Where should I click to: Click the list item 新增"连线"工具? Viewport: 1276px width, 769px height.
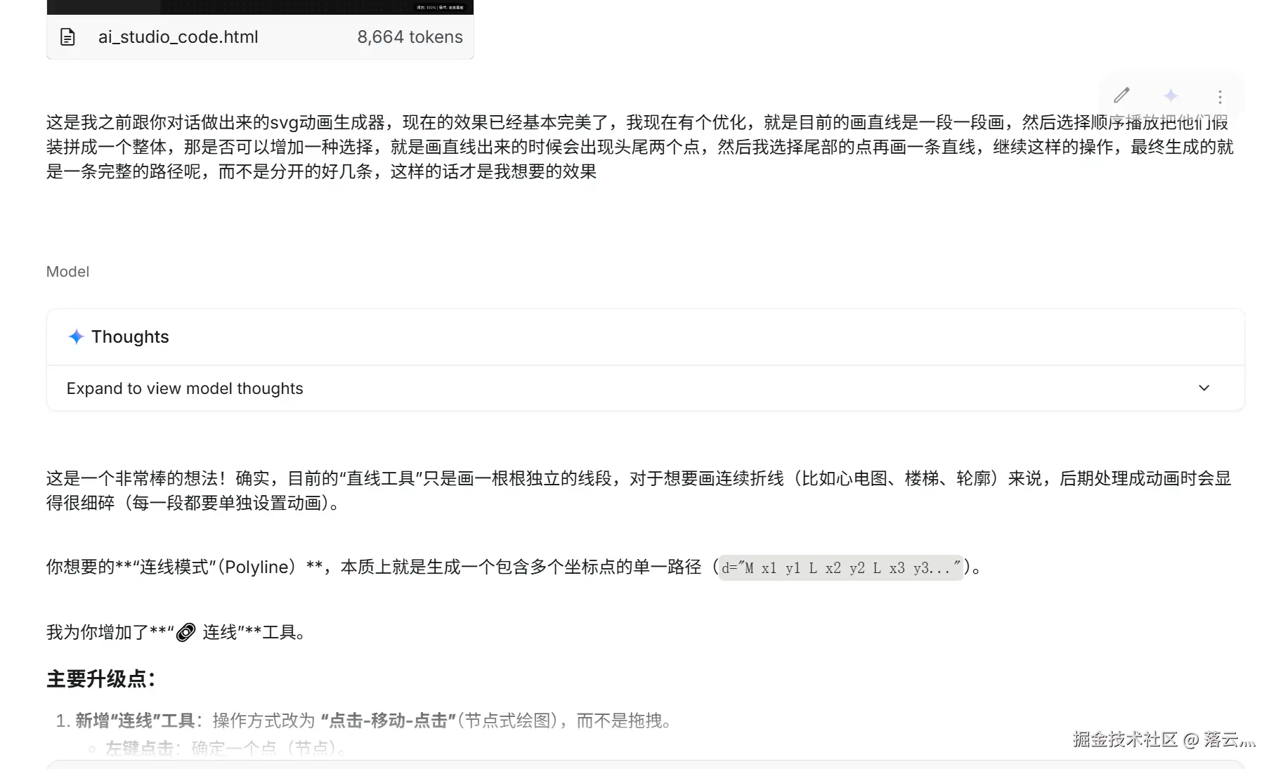374,721
